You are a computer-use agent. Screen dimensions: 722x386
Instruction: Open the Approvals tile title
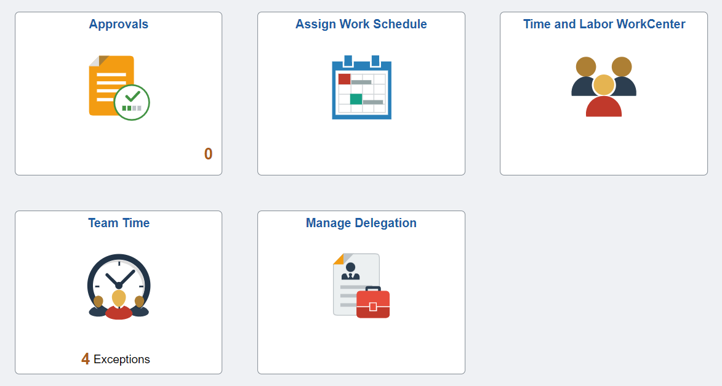(118, 24)
